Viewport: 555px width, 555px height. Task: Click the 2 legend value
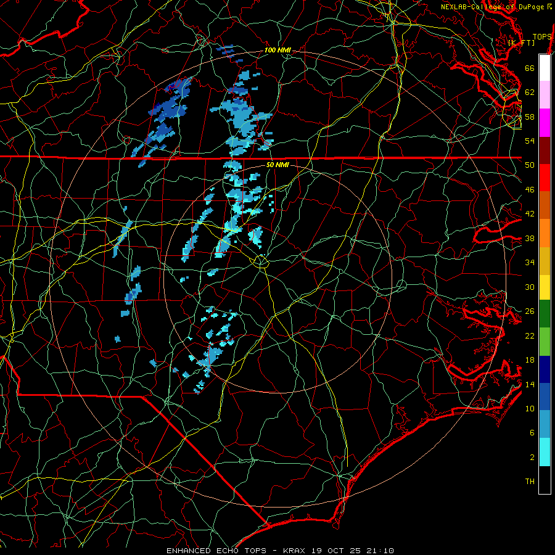tap(532, 458)
